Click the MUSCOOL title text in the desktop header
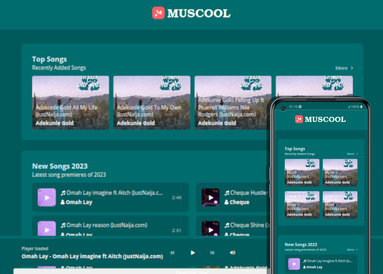Viewport: 383px width, 274px height. (x=199, y=13)
